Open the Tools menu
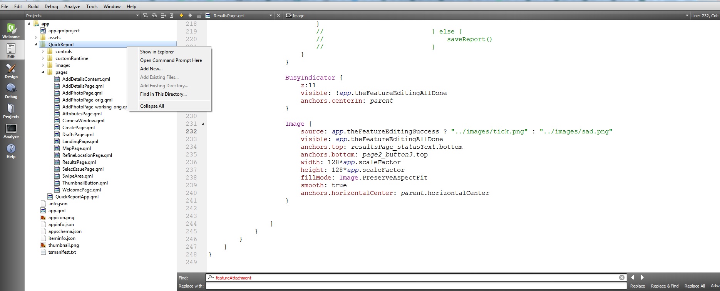 point(92,7)
